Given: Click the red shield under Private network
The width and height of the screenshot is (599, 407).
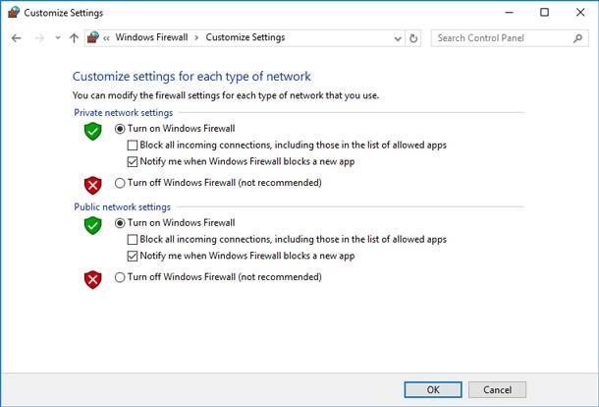Looking at the screenshot, I should 93,186.
